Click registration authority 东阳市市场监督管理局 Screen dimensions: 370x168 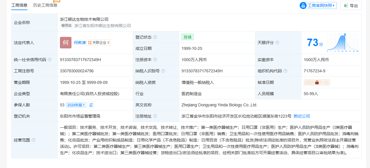point(80,116)
